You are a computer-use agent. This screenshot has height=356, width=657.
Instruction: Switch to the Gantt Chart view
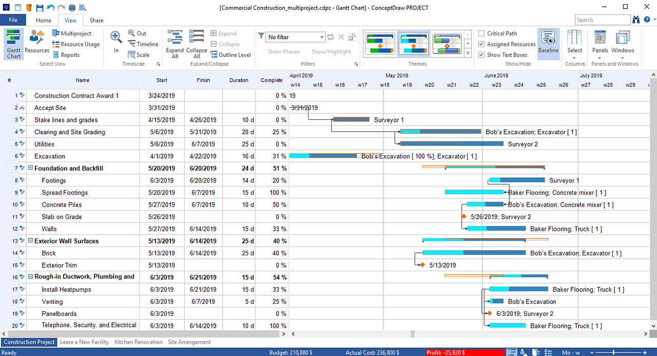(x=14, y=44)
